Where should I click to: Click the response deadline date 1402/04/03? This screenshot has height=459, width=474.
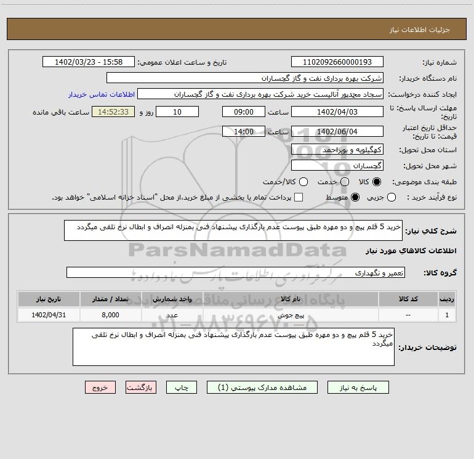337,112
